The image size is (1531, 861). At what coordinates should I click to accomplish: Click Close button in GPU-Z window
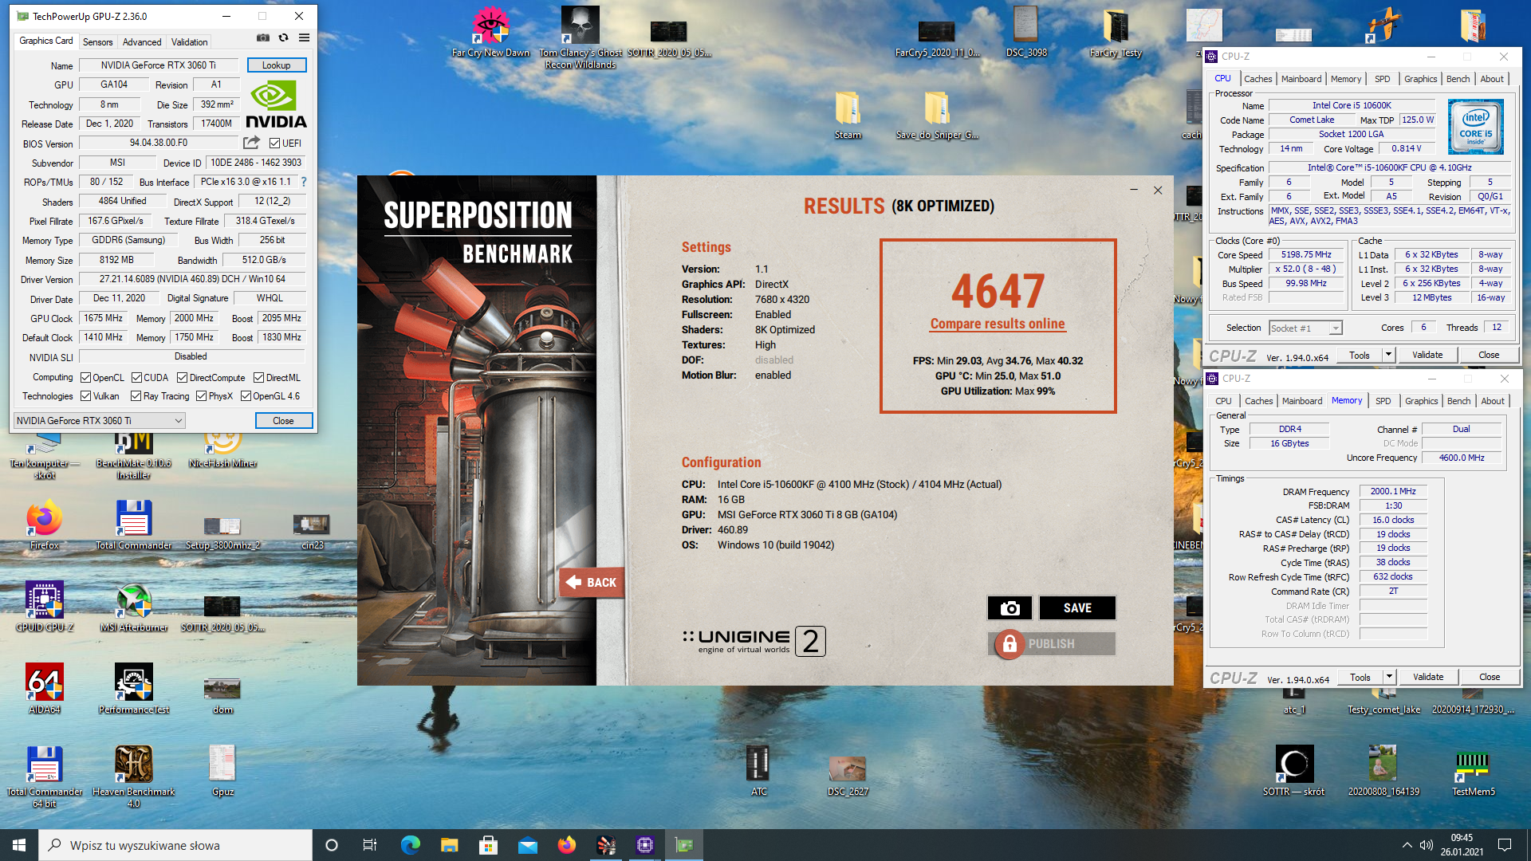(283, 421)
